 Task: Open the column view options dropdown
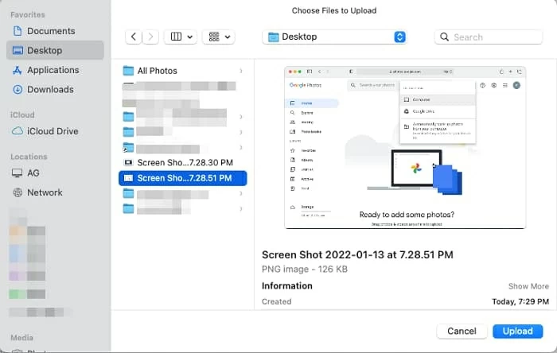(x=180, y=37)
